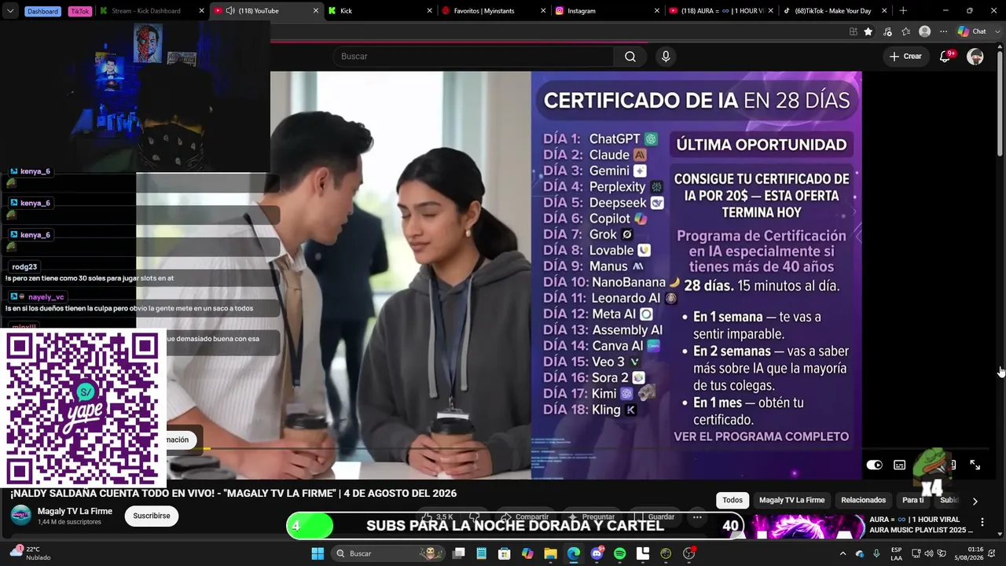The height and width of the screenshot is (566, 1006).
Task: Open the YouTube account avatar menu
Action: (975, 57)
